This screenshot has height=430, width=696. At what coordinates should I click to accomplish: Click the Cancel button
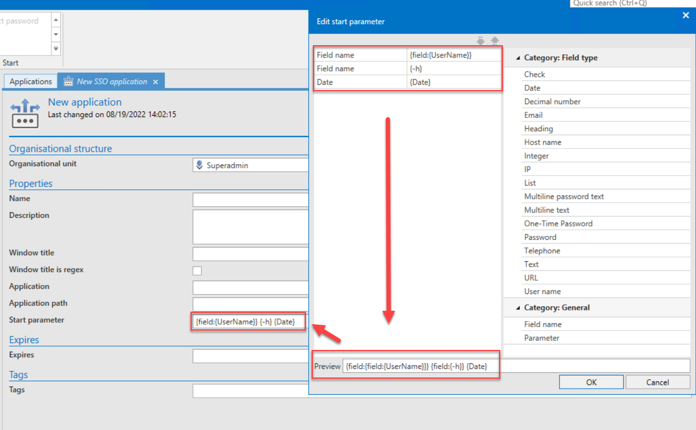[658, 382]
